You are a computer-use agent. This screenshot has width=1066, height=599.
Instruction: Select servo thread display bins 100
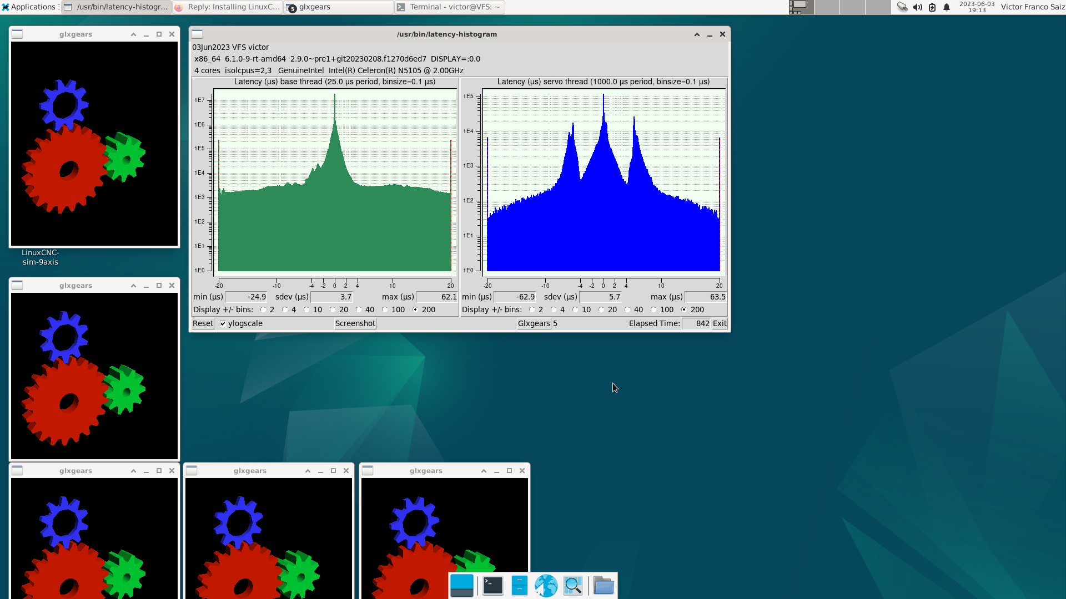tap(653, 309)
